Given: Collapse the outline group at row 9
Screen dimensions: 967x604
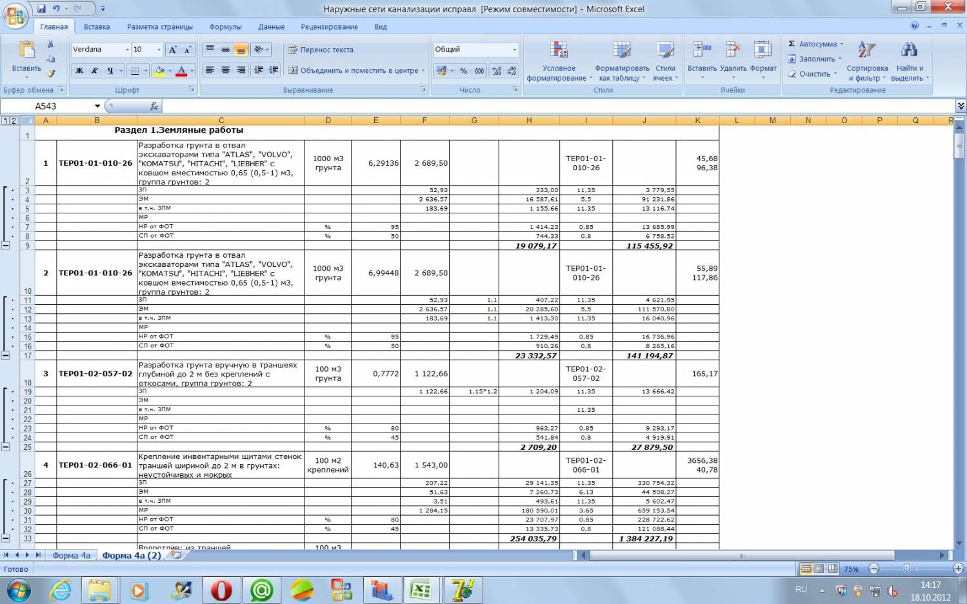Looking at the screenshot, I should 6,246.
